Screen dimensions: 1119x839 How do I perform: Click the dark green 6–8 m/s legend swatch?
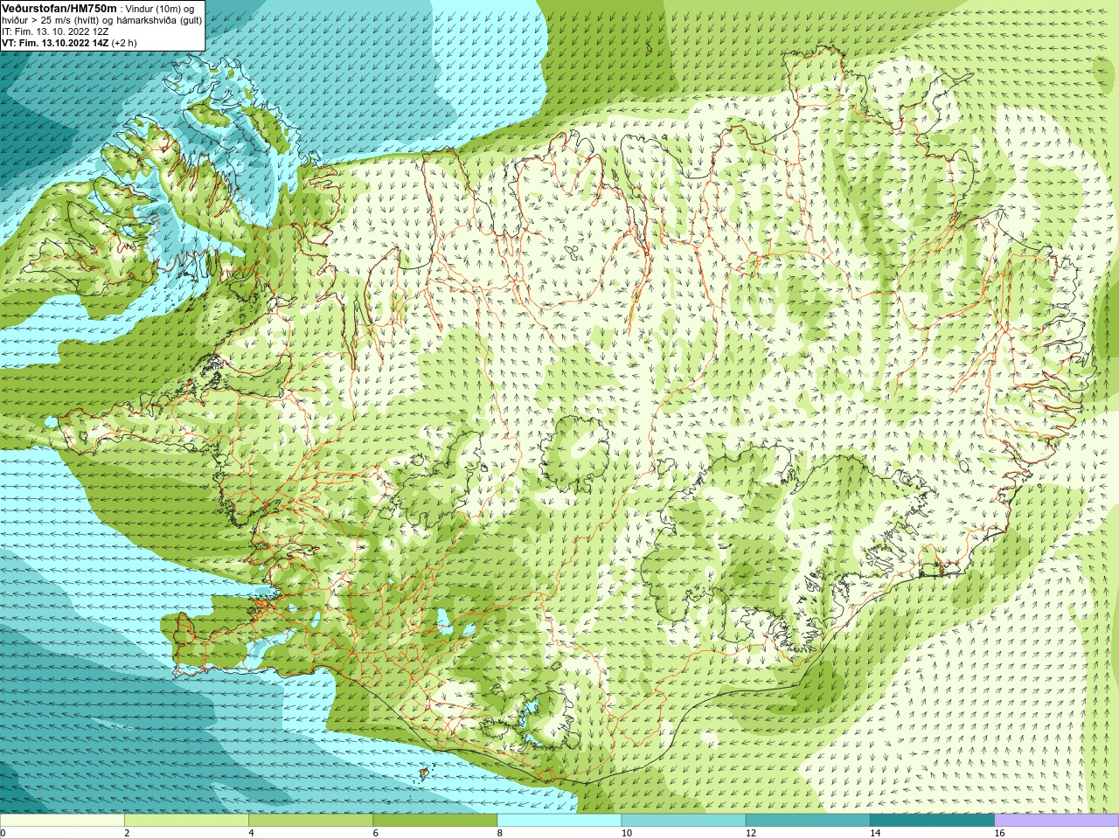(x=434, y=821)
